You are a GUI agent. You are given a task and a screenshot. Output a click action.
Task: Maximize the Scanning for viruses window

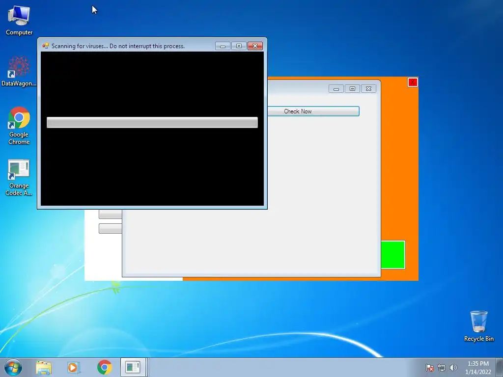(239, 46)
